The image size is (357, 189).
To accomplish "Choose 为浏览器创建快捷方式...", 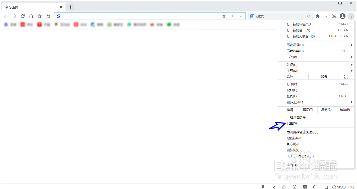I will [x=316, y=132].
